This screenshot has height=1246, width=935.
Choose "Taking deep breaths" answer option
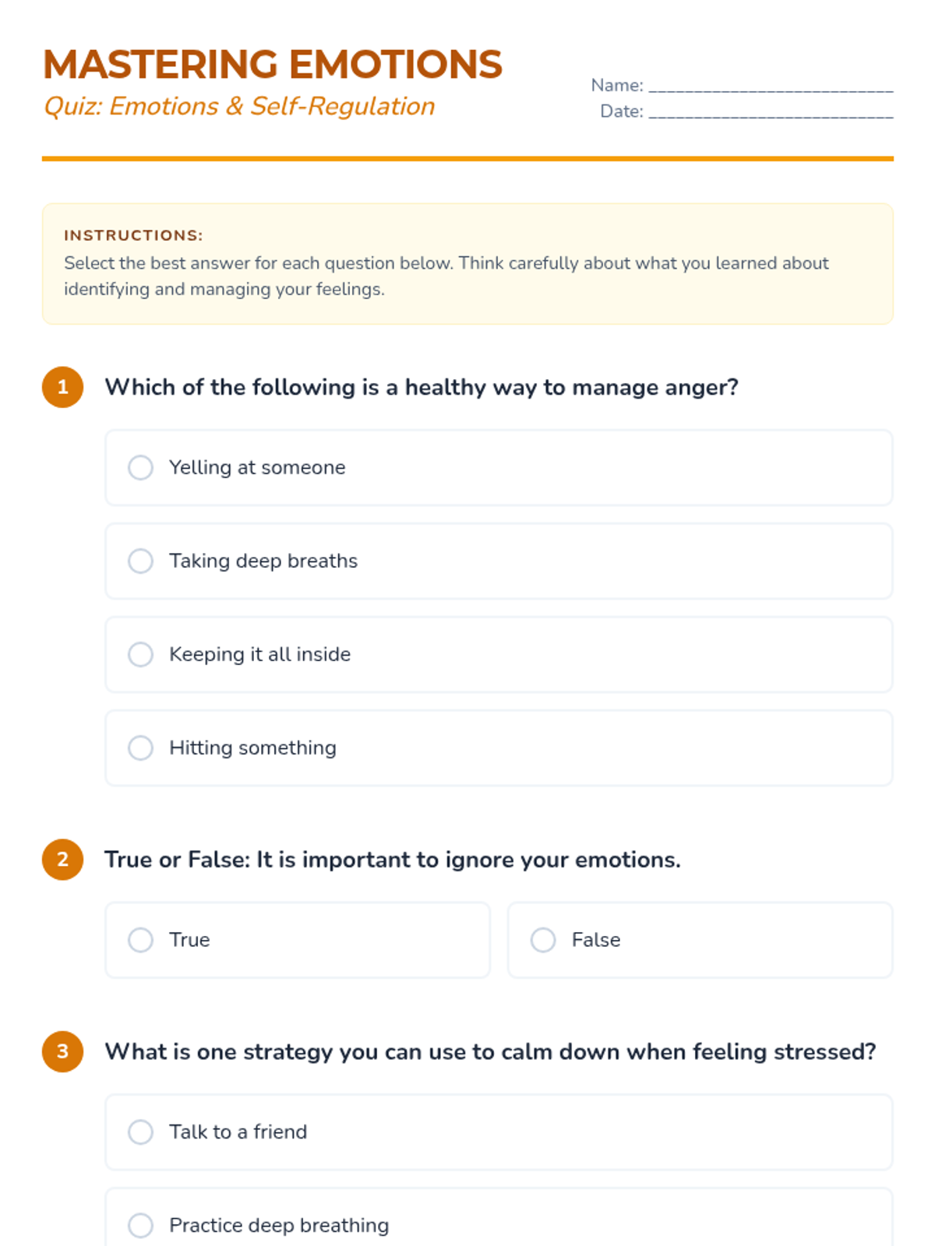click(141, 561)
